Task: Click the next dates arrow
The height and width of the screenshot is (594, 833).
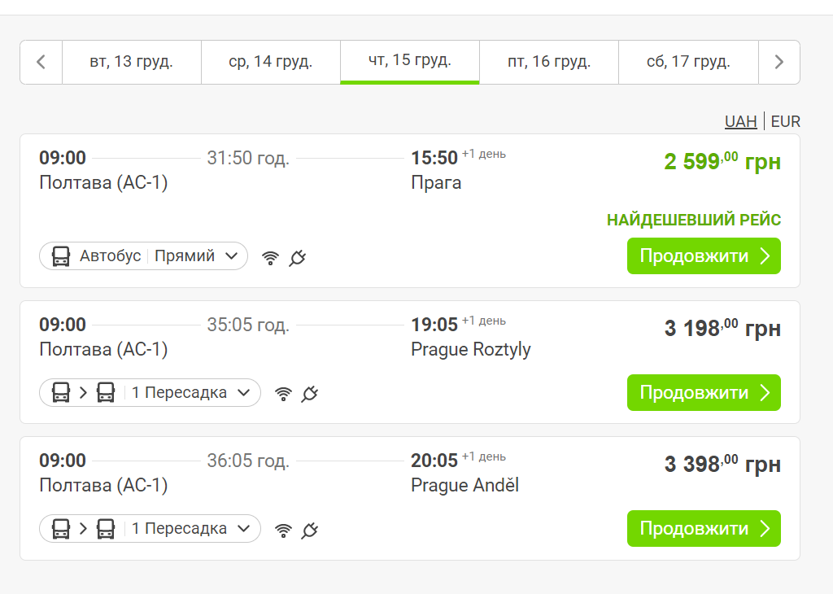Action: (x=778, y=62)
